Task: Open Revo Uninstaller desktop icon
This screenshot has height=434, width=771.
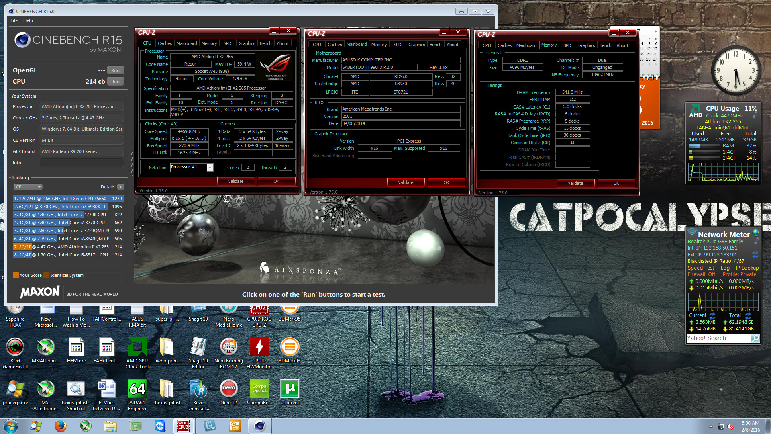Action: 198,395
